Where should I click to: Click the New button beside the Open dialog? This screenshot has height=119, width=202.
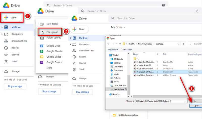point(79,29)
